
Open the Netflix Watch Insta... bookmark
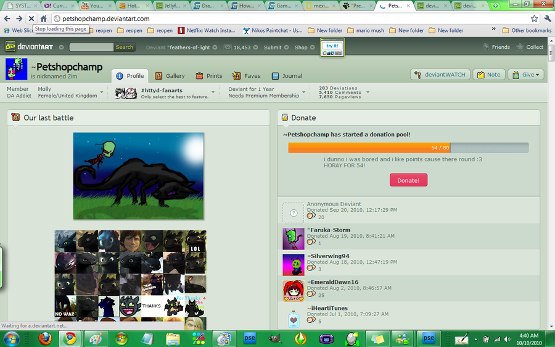[207, 30]
